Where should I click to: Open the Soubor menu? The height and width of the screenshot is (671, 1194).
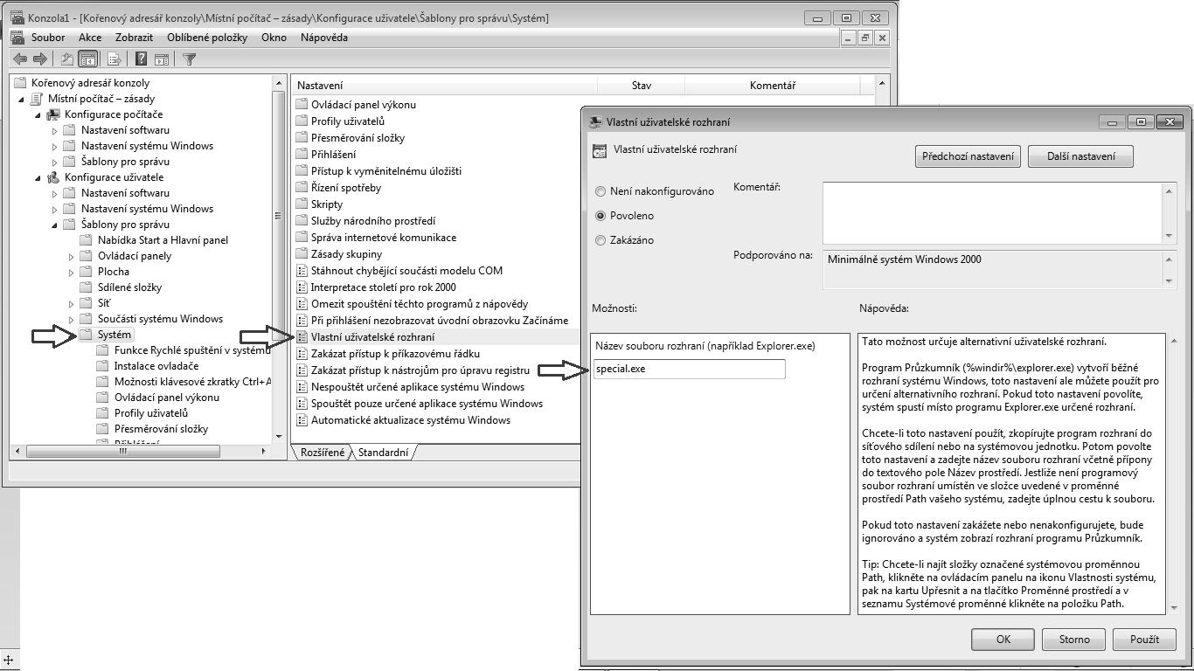[x=48, y=38]
